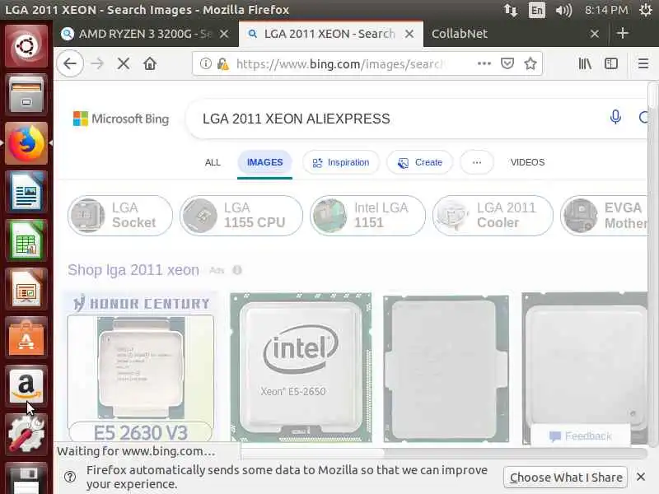Viewport: 659px width, 494px height.
Task: Toggle the sidebar view
Action: (611, 63)
